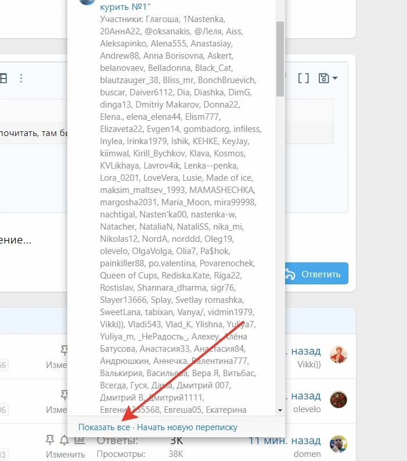Image resolution: width=407 pixels, height=461 pixels.
Task: Open the назад date link above Vikki))
Action: [x=303, y=351]
